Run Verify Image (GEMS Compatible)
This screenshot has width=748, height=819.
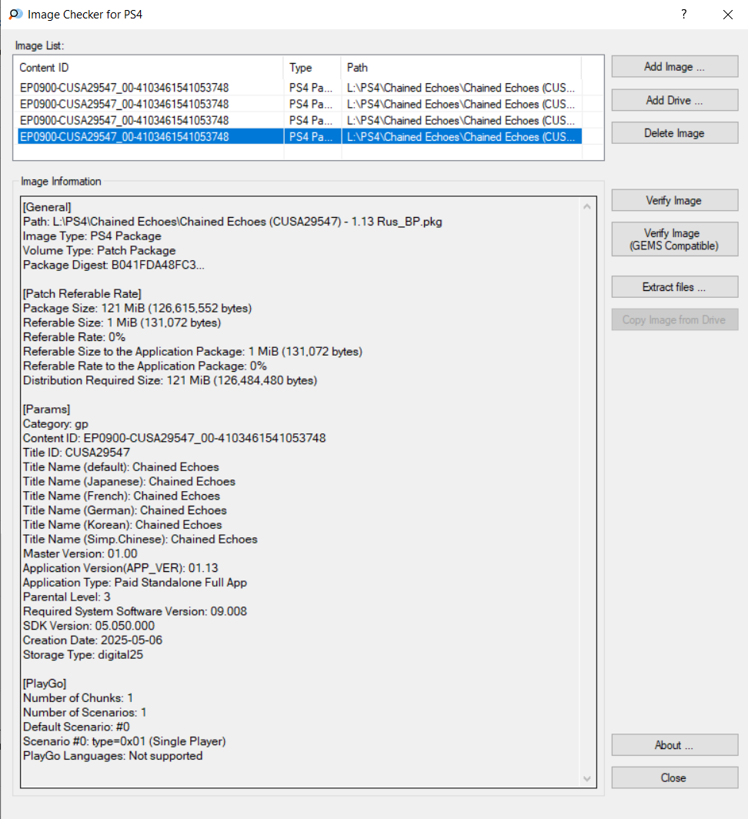pyautogui.click(x=674, y=239)
